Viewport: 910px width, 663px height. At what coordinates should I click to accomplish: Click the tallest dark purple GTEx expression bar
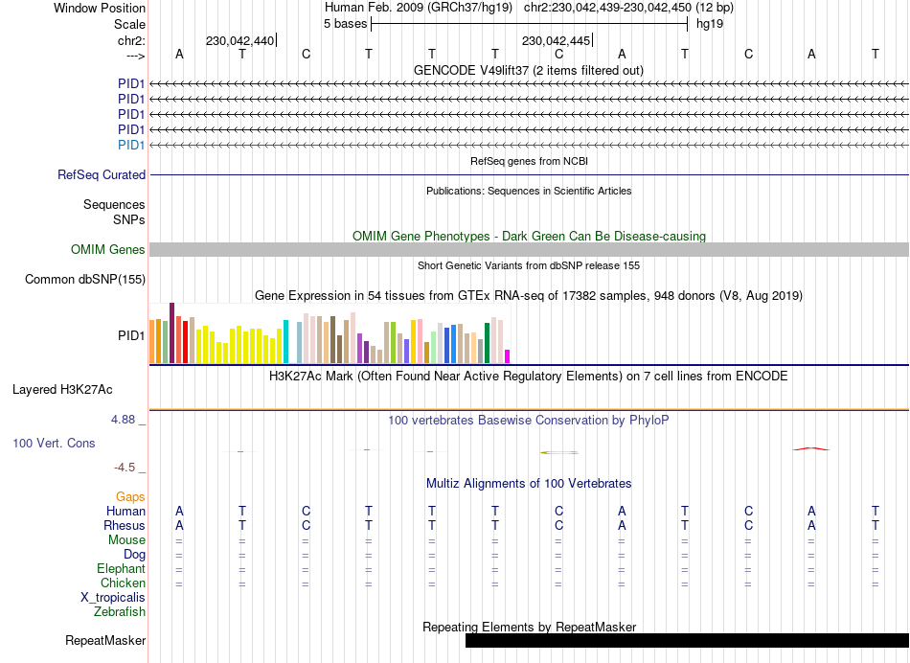(x=171, y=332)
